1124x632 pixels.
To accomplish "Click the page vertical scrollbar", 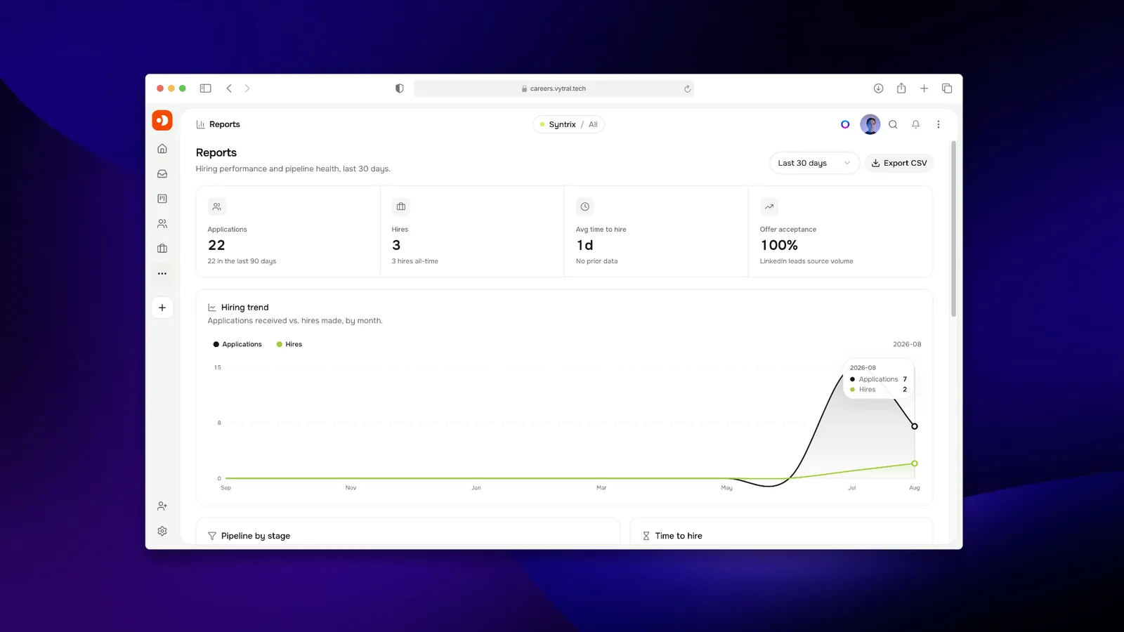I will pyautogui.click(x=953, y=229).
